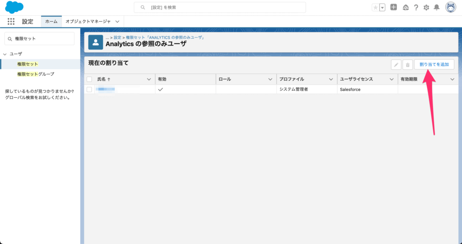Screen dimensions: 462x244
Task: Open the setup gear icon
Action: click(x=426, y=8)
